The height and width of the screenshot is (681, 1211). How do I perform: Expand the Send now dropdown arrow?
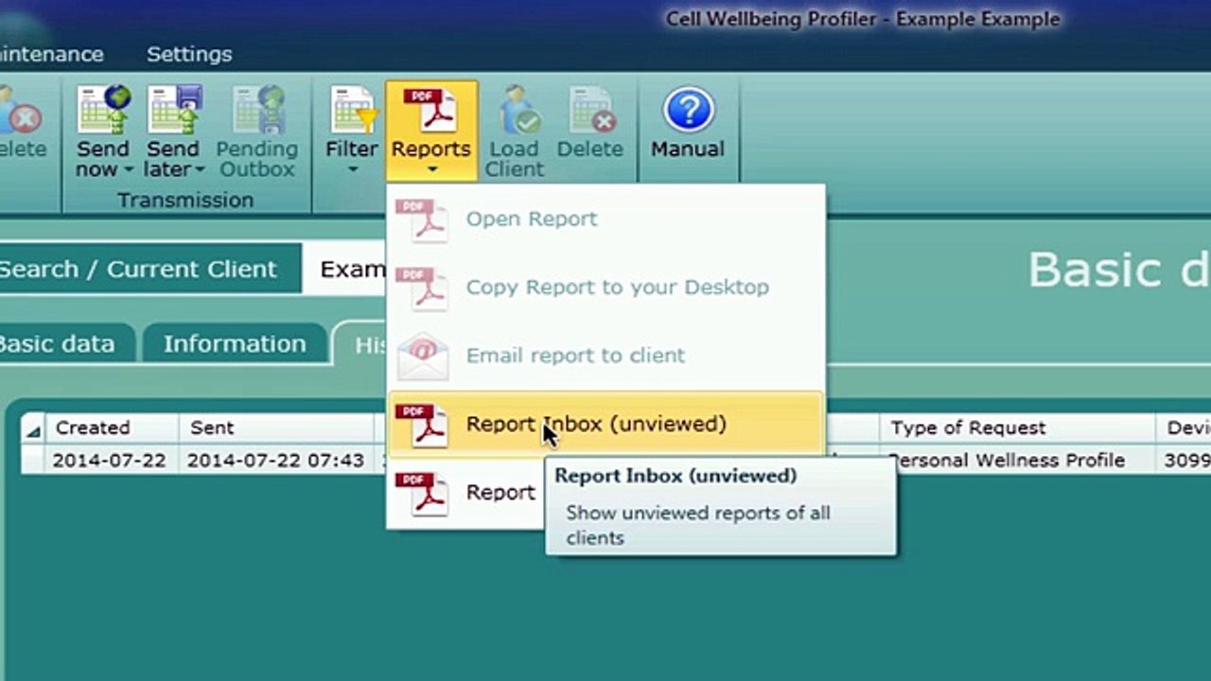click(128, 170)
